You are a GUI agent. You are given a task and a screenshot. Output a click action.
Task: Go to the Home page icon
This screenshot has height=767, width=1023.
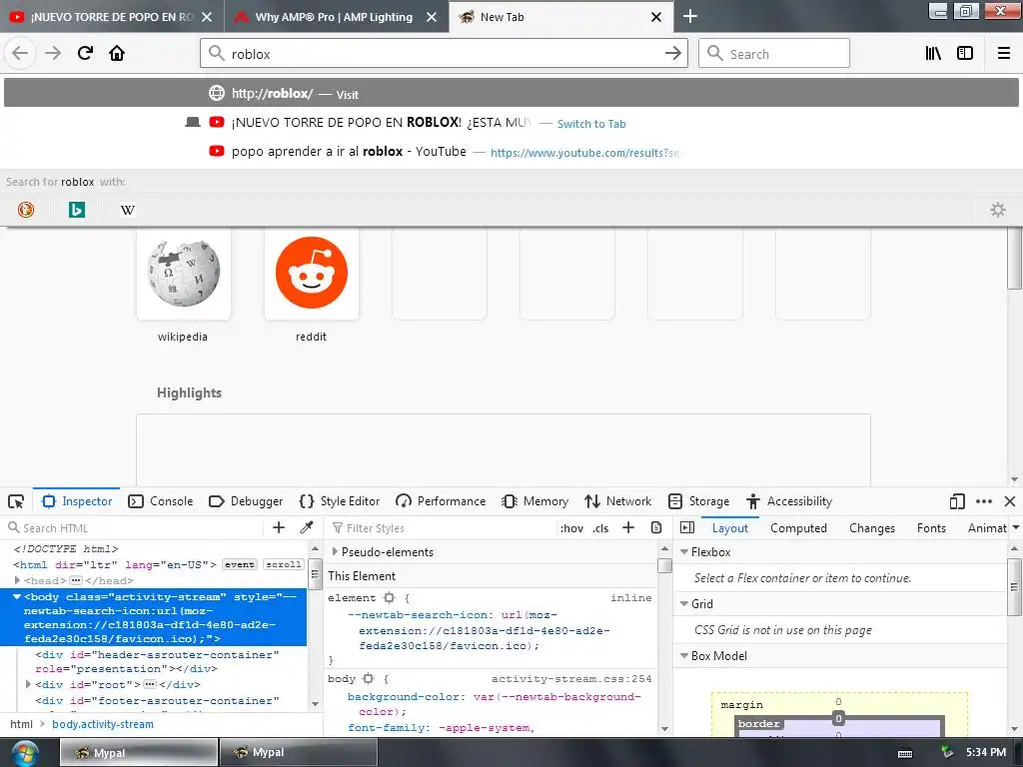117,53
